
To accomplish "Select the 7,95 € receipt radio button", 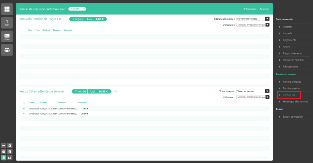I will [x=24, y=108].
